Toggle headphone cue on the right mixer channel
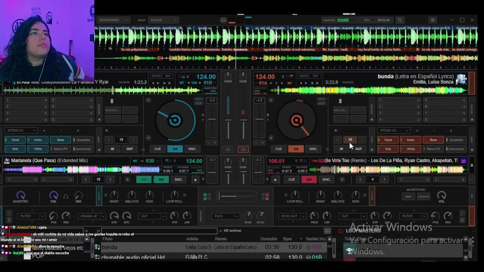Viewport: 484px width, 272px height. pos(243,149)
